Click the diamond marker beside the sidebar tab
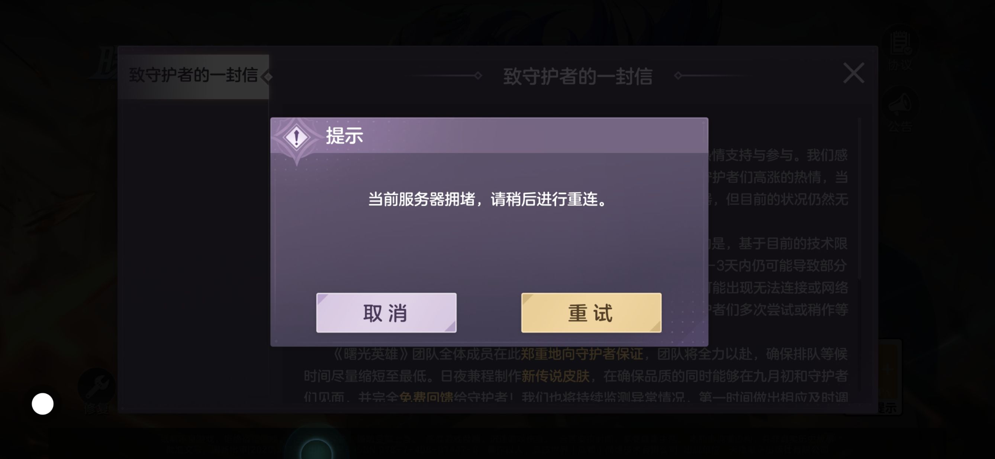The width and height of the screenshot is (995, 459). (267, 76)
